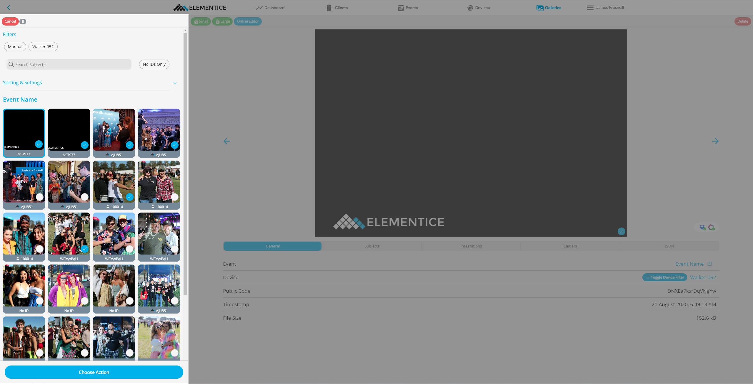Select the night stage WEXyxPqH photo circle

coord(175,249)
